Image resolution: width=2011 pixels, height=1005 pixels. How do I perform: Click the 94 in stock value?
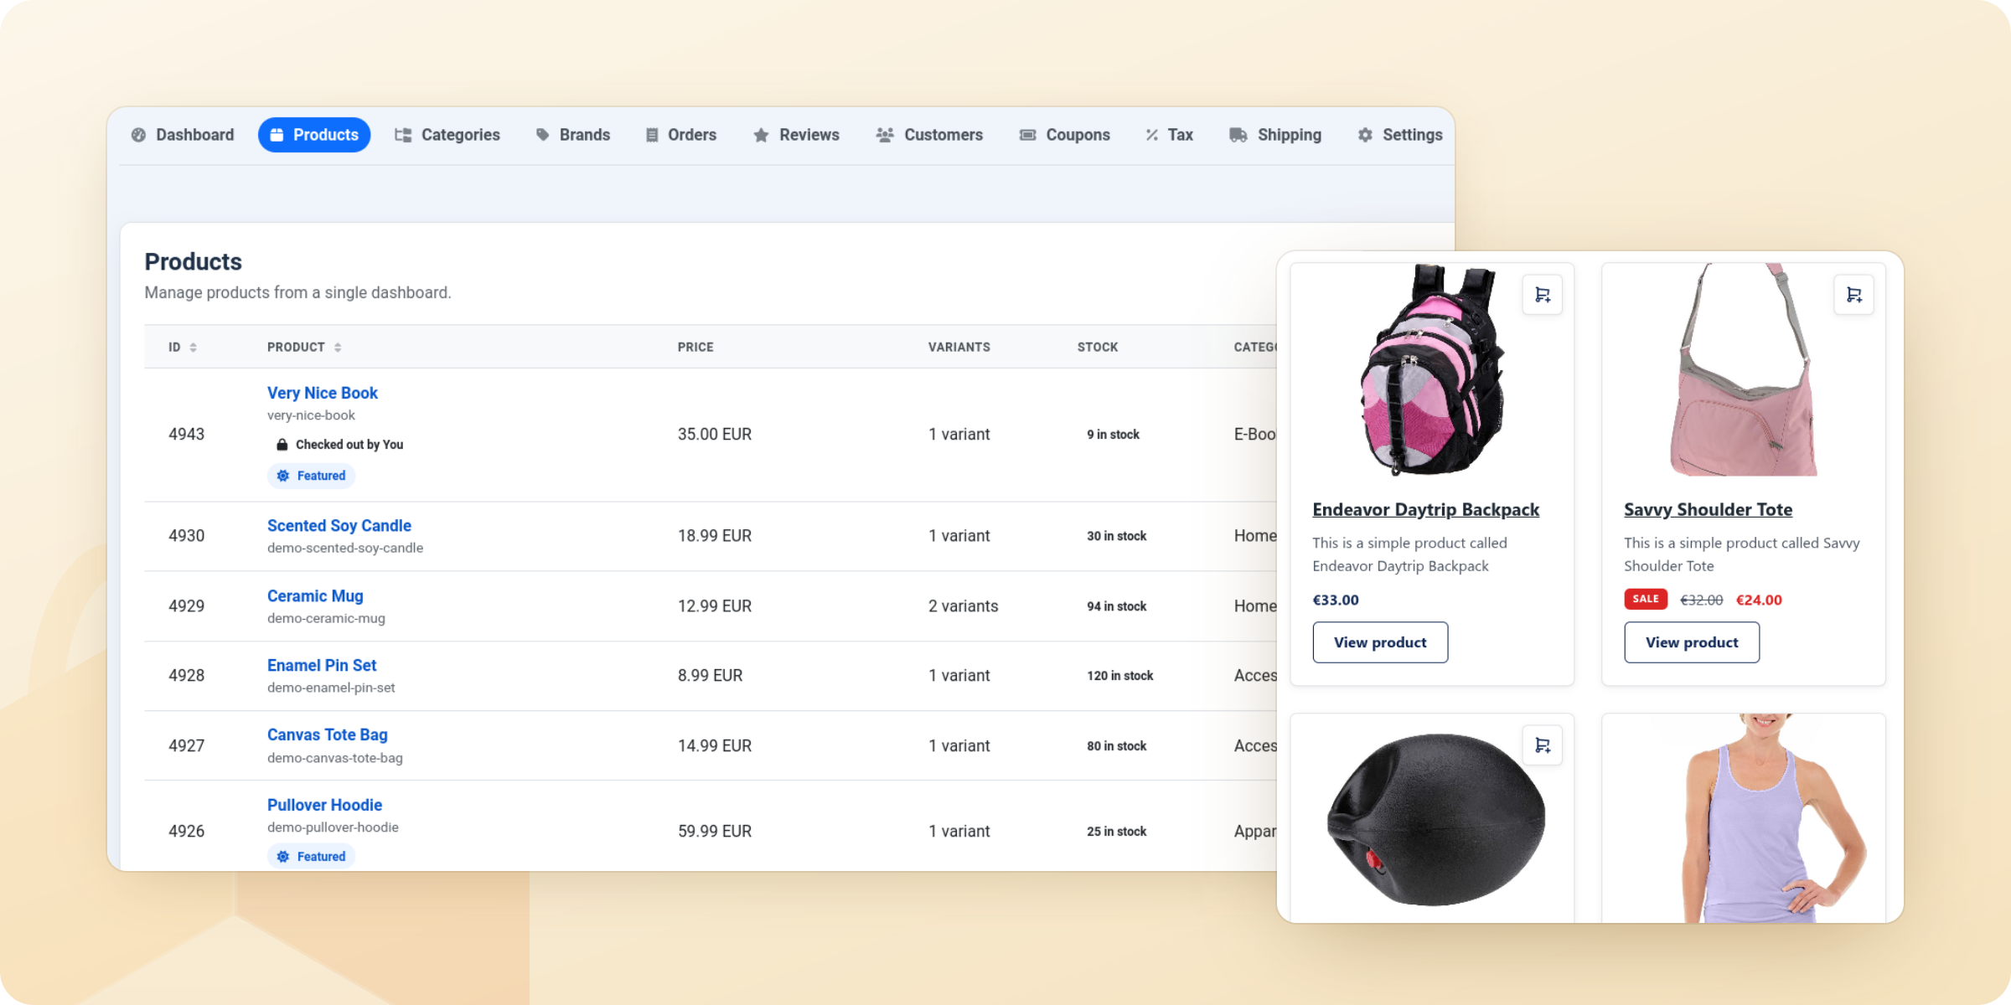(1117, 606)
